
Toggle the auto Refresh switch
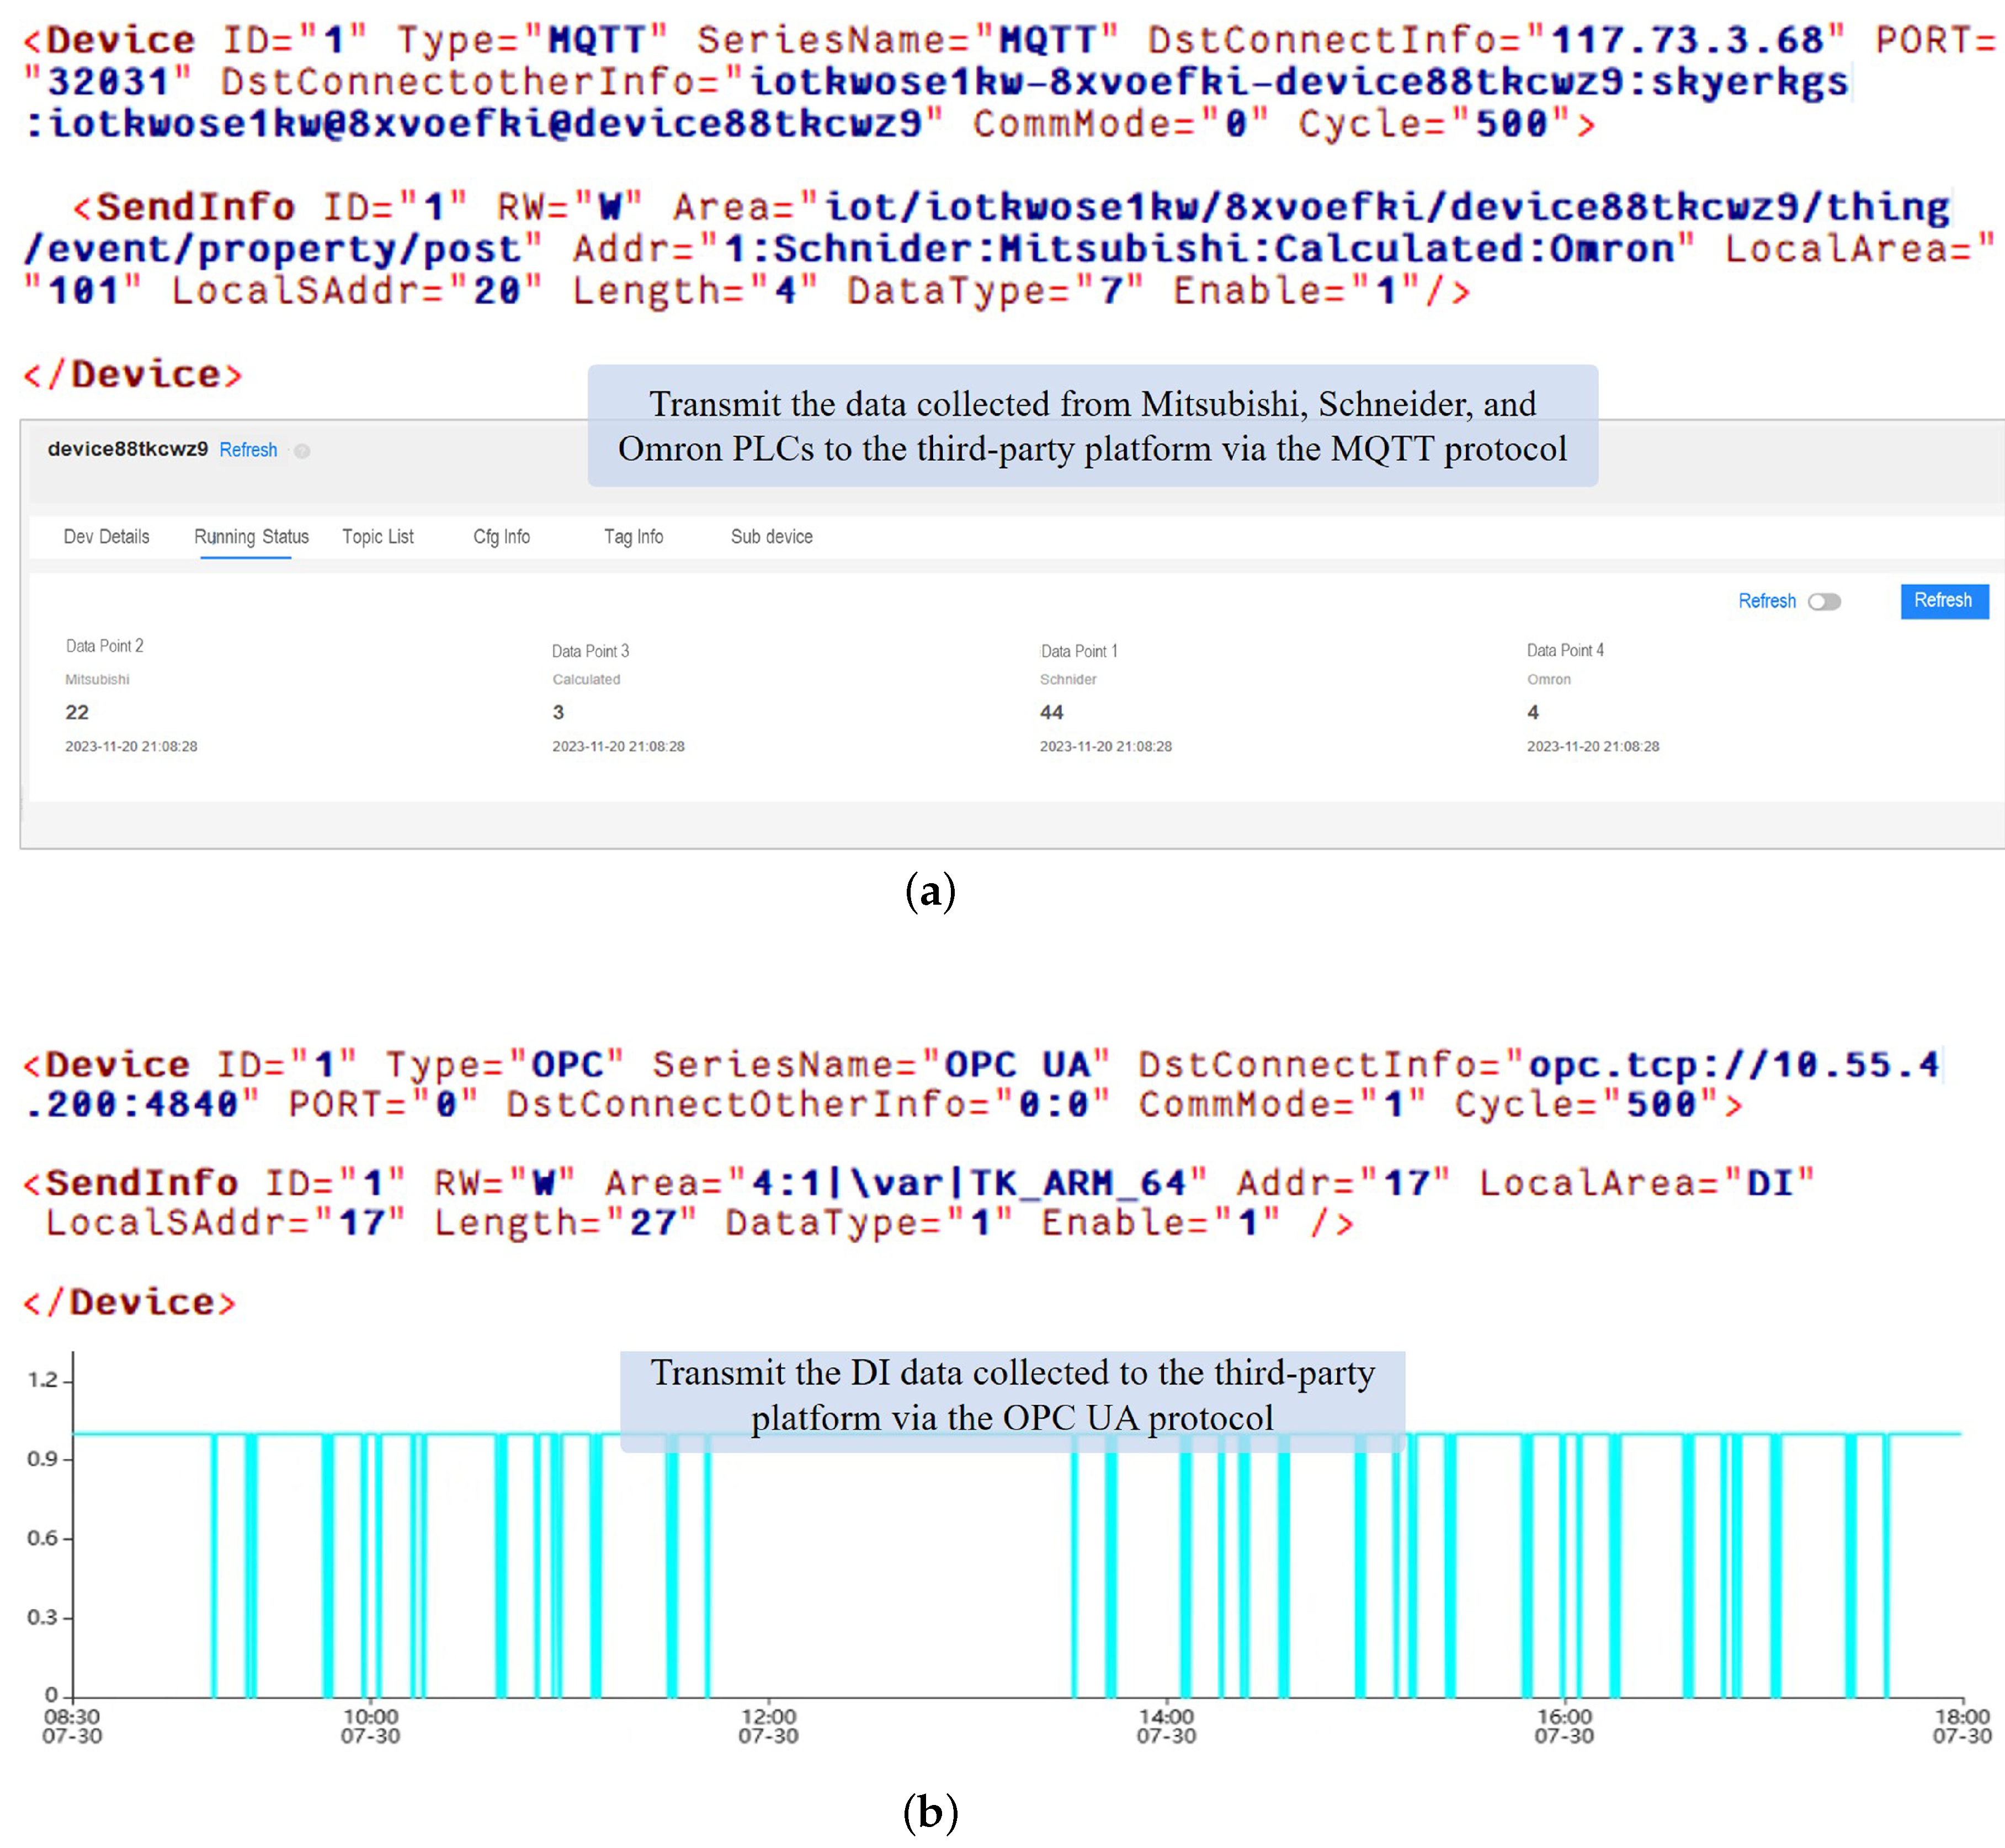point(1824,601)
